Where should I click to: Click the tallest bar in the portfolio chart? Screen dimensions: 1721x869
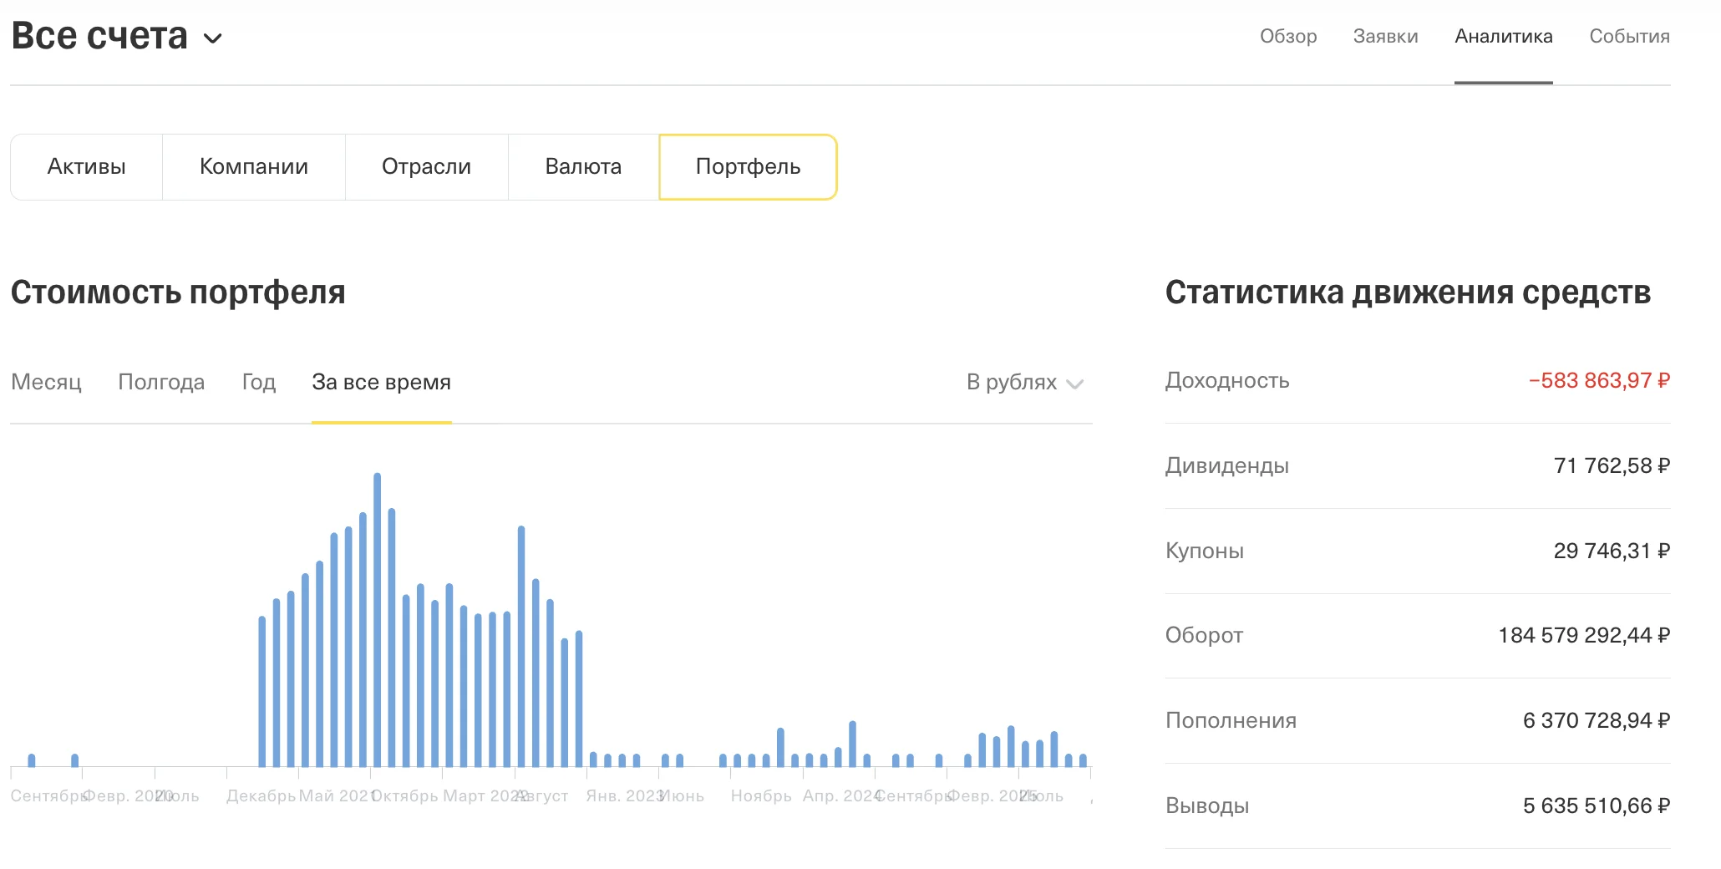[378, 620]
